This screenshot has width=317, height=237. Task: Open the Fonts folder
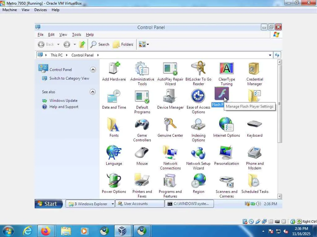pyautogui.click(x=114, y=127)
